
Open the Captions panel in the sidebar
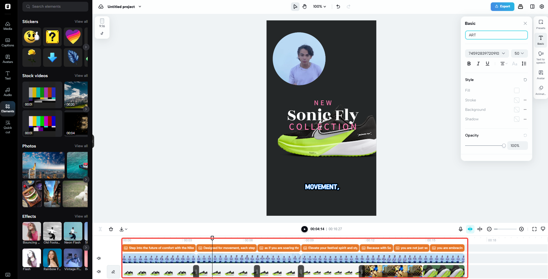(8, 42)
